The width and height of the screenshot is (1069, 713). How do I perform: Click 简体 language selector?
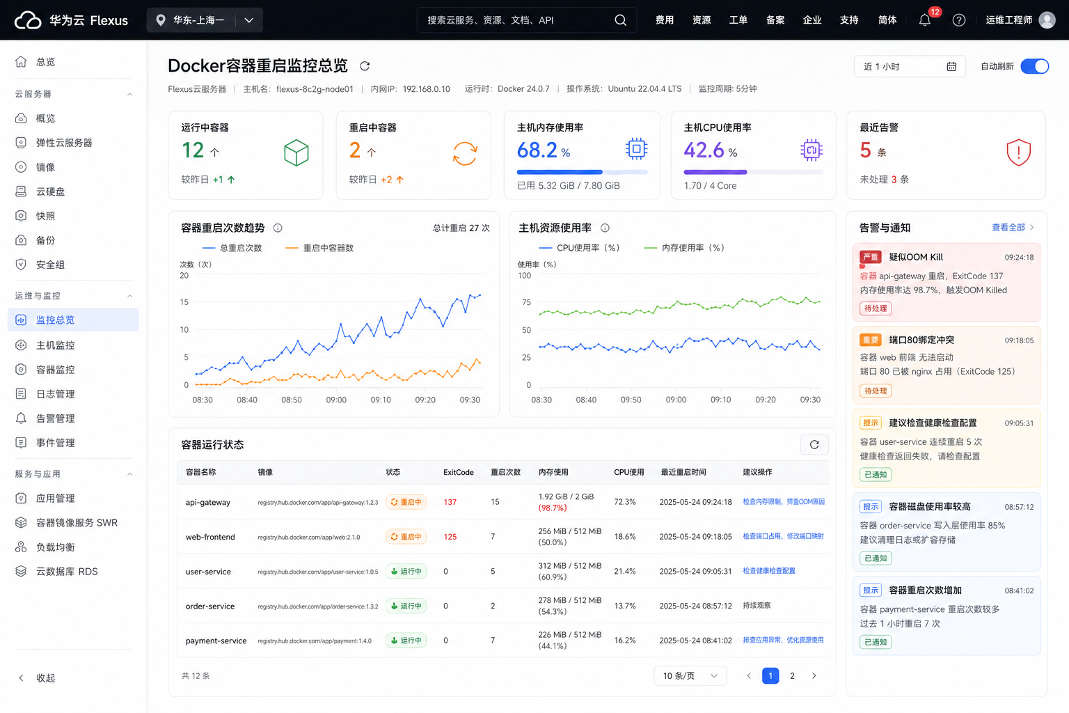coord(887,20)
